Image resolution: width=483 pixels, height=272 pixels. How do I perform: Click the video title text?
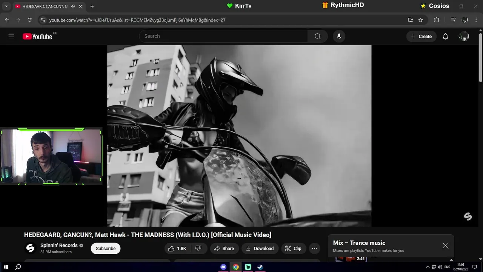pos(148,235)
